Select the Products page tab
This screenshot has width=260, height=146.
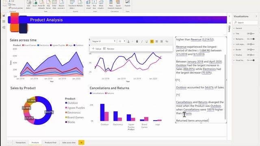[35, 142]
